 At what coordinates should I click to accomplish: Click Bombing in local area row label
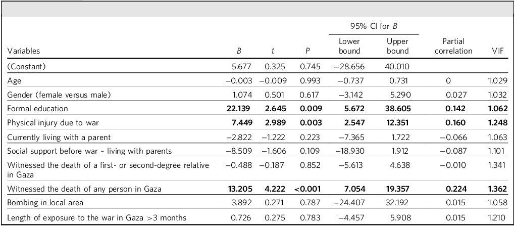coord(45,203)
